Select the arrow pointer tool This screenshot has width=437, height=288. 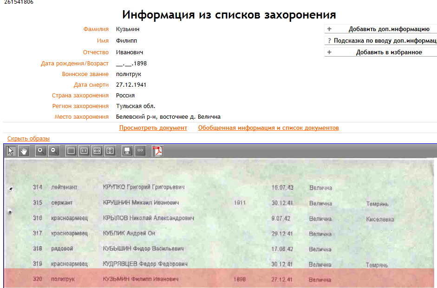[11, 151]
